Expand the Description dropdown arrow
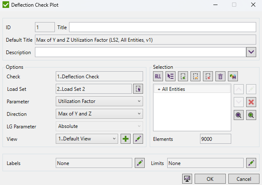Image resolution: width=262 pixels, height=185 pixels. pyautogui.click(x=251, y=52)
